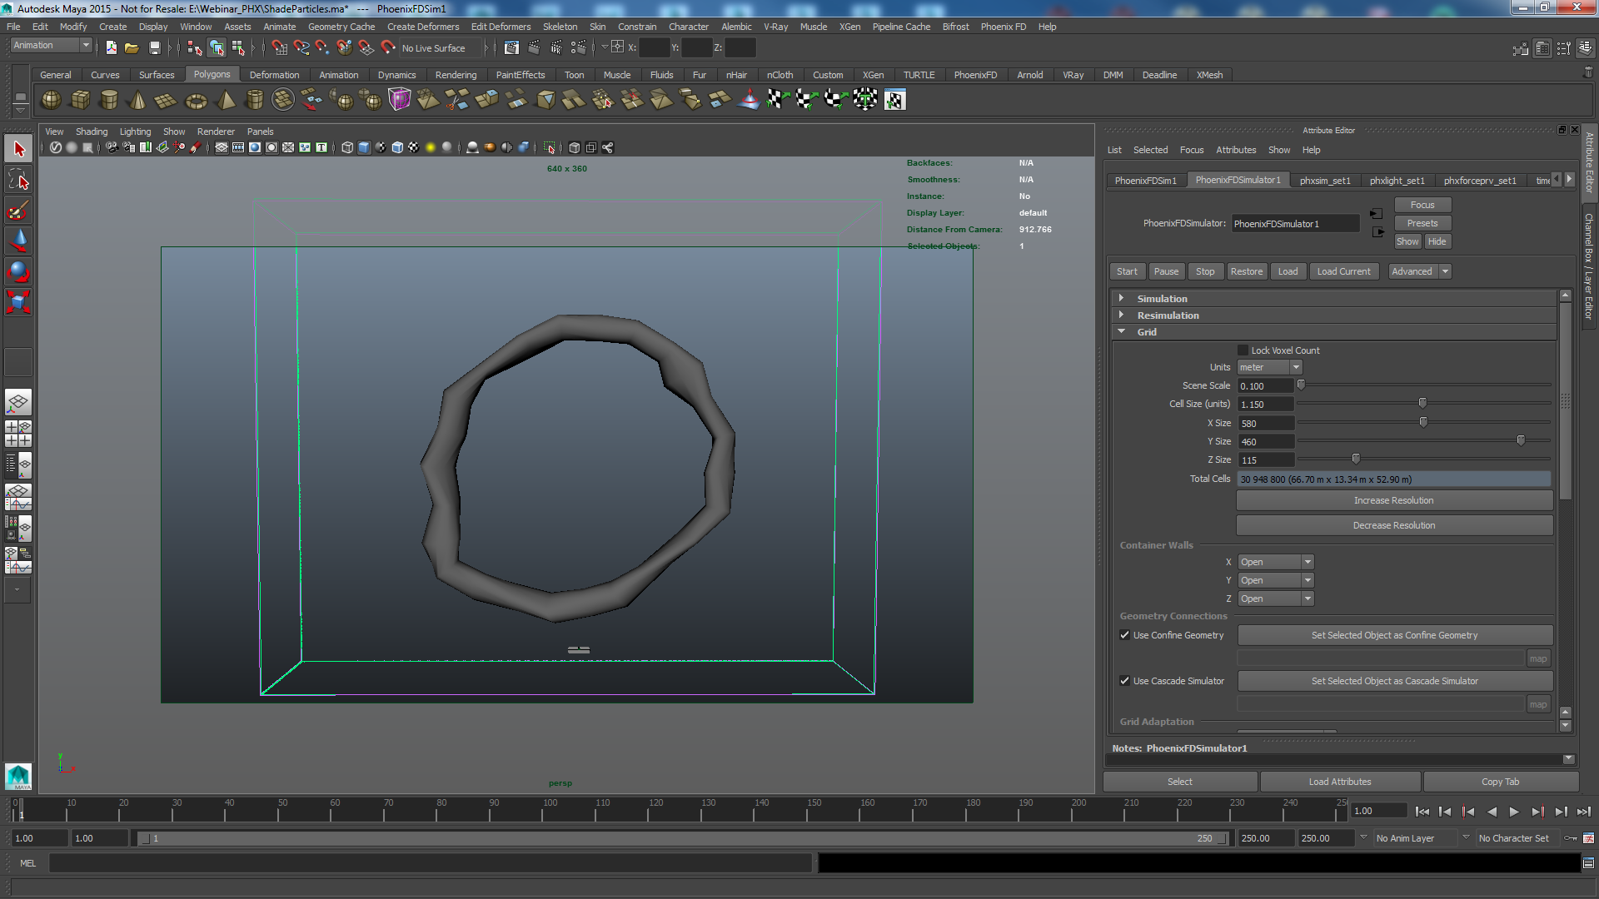Click the MEL command line field

(x=430, y=863)
